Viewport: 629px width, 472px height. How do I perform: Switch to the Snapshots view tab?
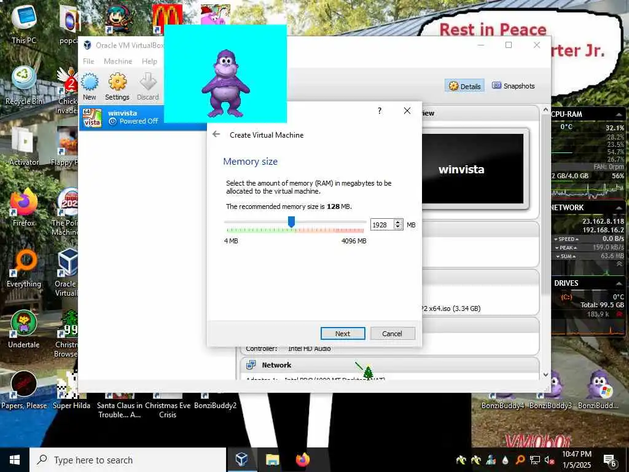pyautogui.click(x=514, y=86)
